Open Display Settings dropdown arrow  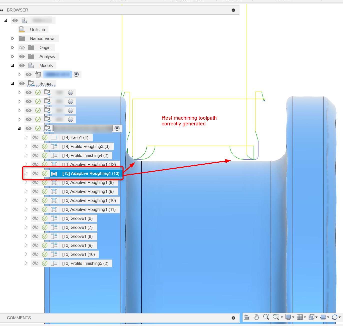[293, 317]
